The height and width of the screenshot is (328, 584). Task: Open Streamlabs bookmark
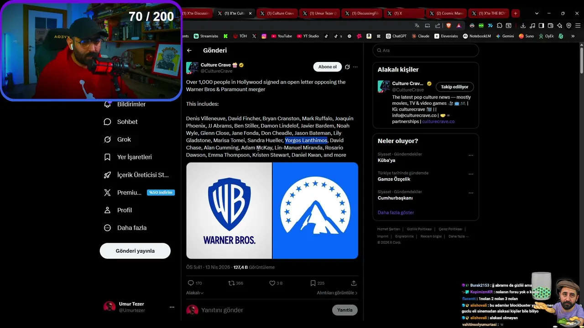point(206,36)
